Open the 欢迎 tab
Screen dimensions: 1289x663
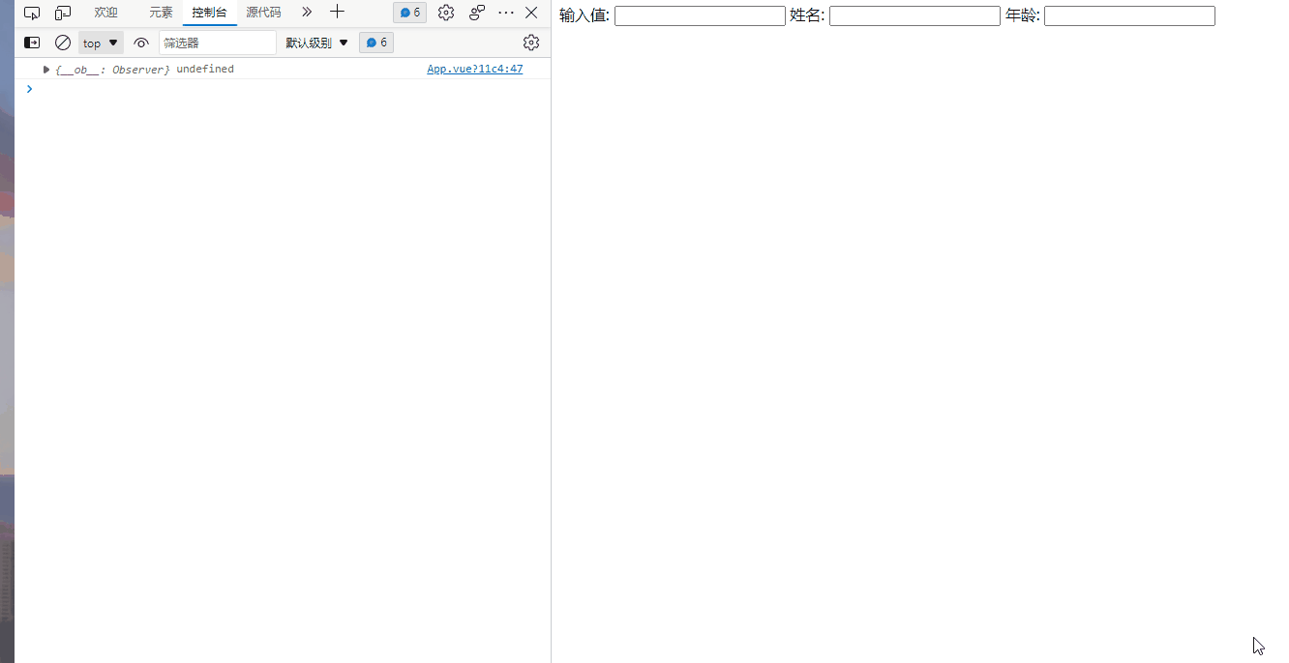click(x=105, y=13)
